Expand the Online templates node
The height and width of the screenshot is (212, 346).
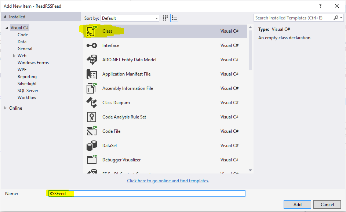[x=6, y=108]
